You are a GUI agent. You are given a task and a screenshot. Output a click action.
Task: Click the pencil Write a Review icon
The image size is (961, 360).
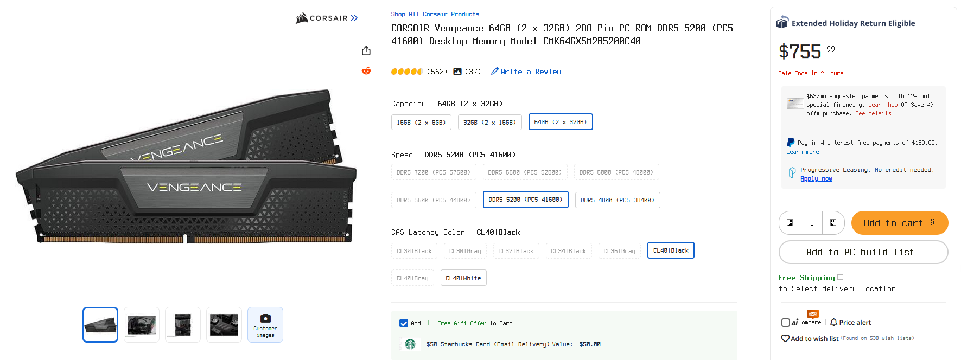[x=494, y=71]
